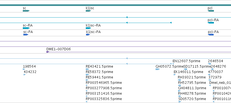Select the l(1)sc-PA protein glyph
Image resolution: width=231 pixels, height=103 pixels.
pos(88,35)
